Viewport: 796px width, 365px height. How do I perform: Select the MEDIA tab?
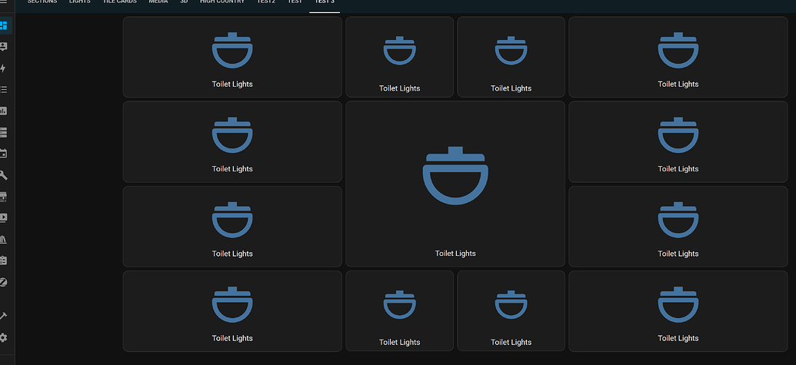158,2
